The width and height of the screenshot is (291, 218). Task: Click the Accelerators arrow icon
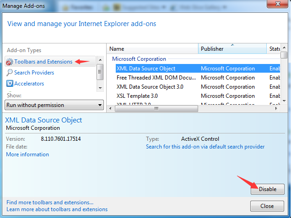[x=10, y=84]
